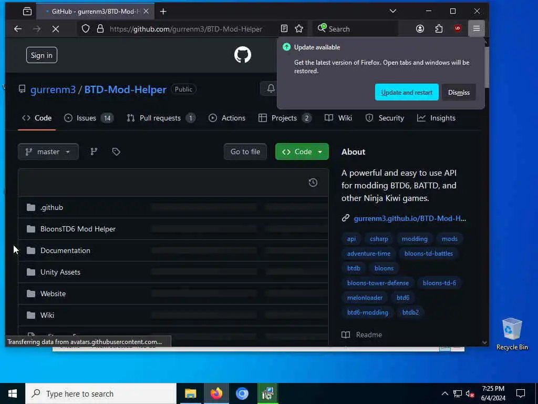Expand the master branch dropdown
This screenshot has height=404, width=538.
pyautogui.click(x=48, y=152)
